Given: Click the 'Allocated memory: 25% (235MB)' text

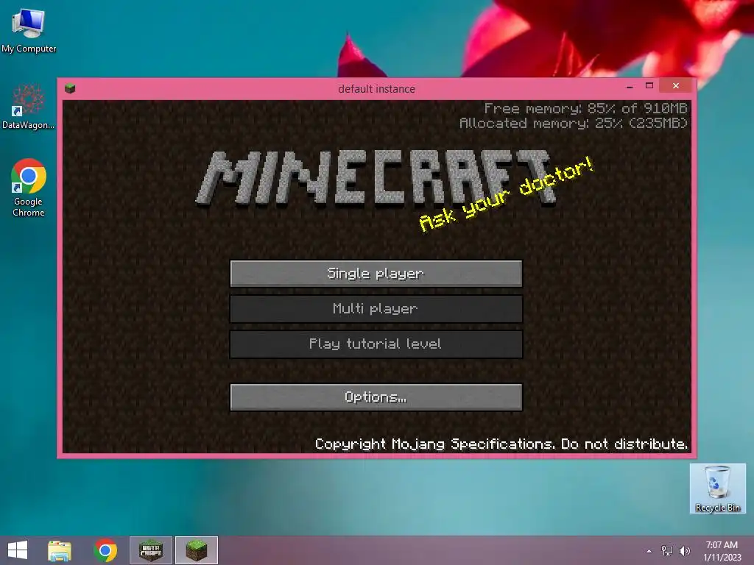Looking at the screenshot, I should (573, 124).
